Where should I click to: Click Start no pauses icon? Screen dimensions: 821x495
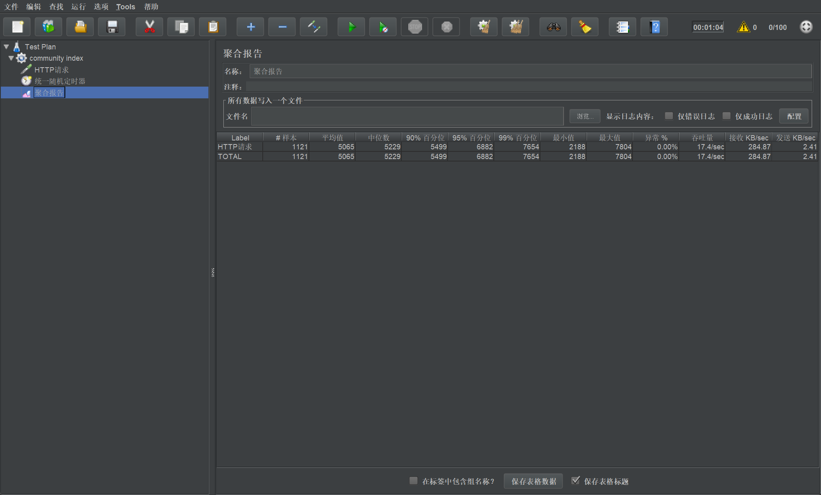383,27
